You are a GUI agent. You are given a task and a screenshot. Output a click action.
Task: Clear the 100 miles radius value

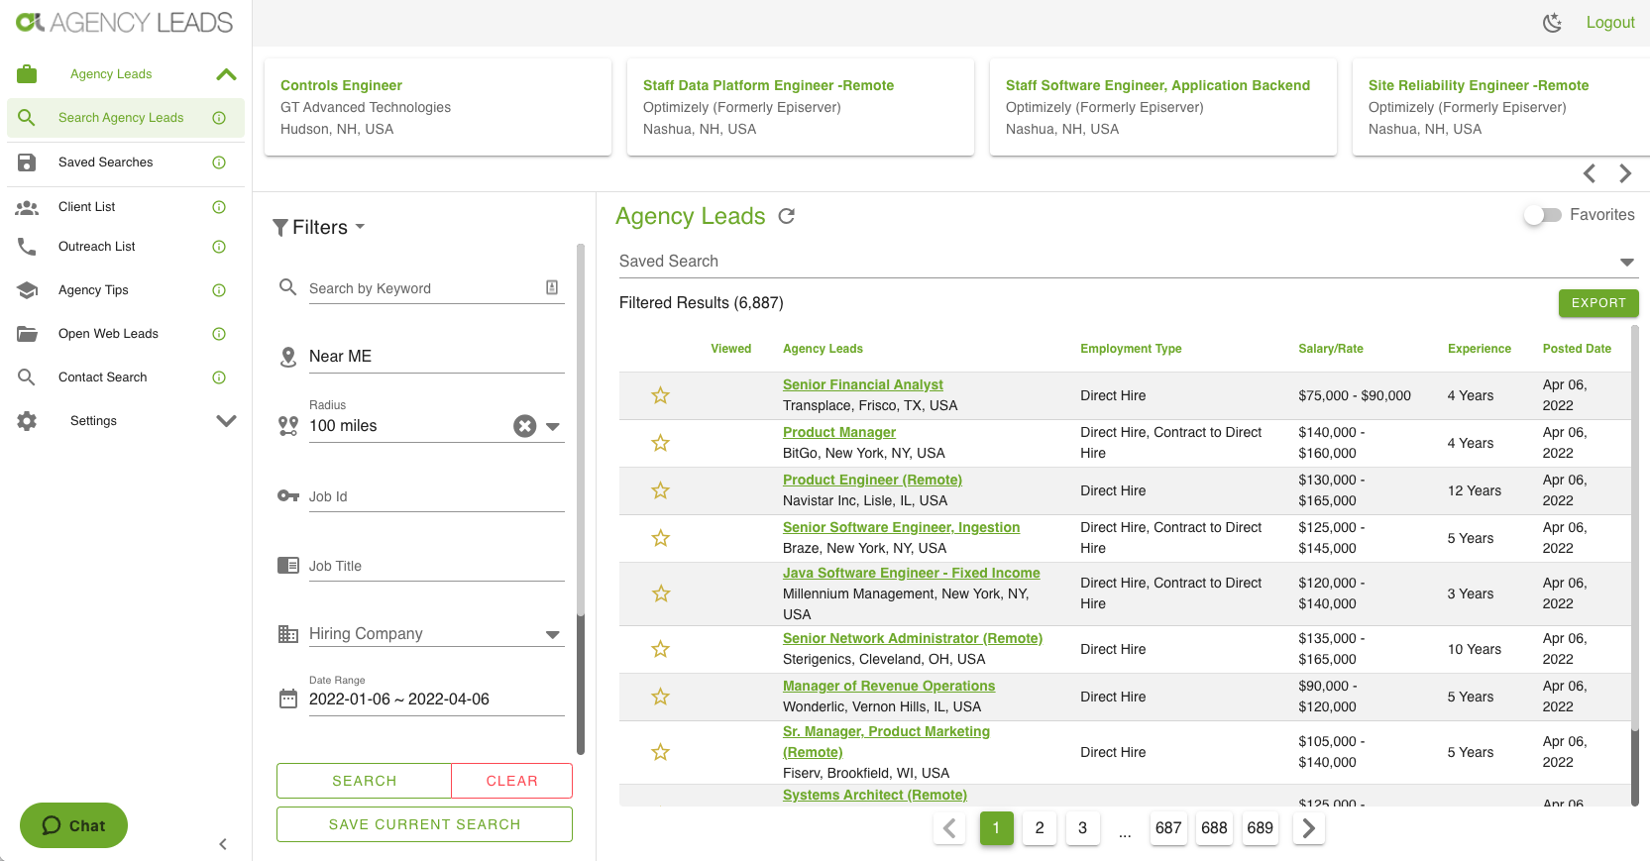525,426
